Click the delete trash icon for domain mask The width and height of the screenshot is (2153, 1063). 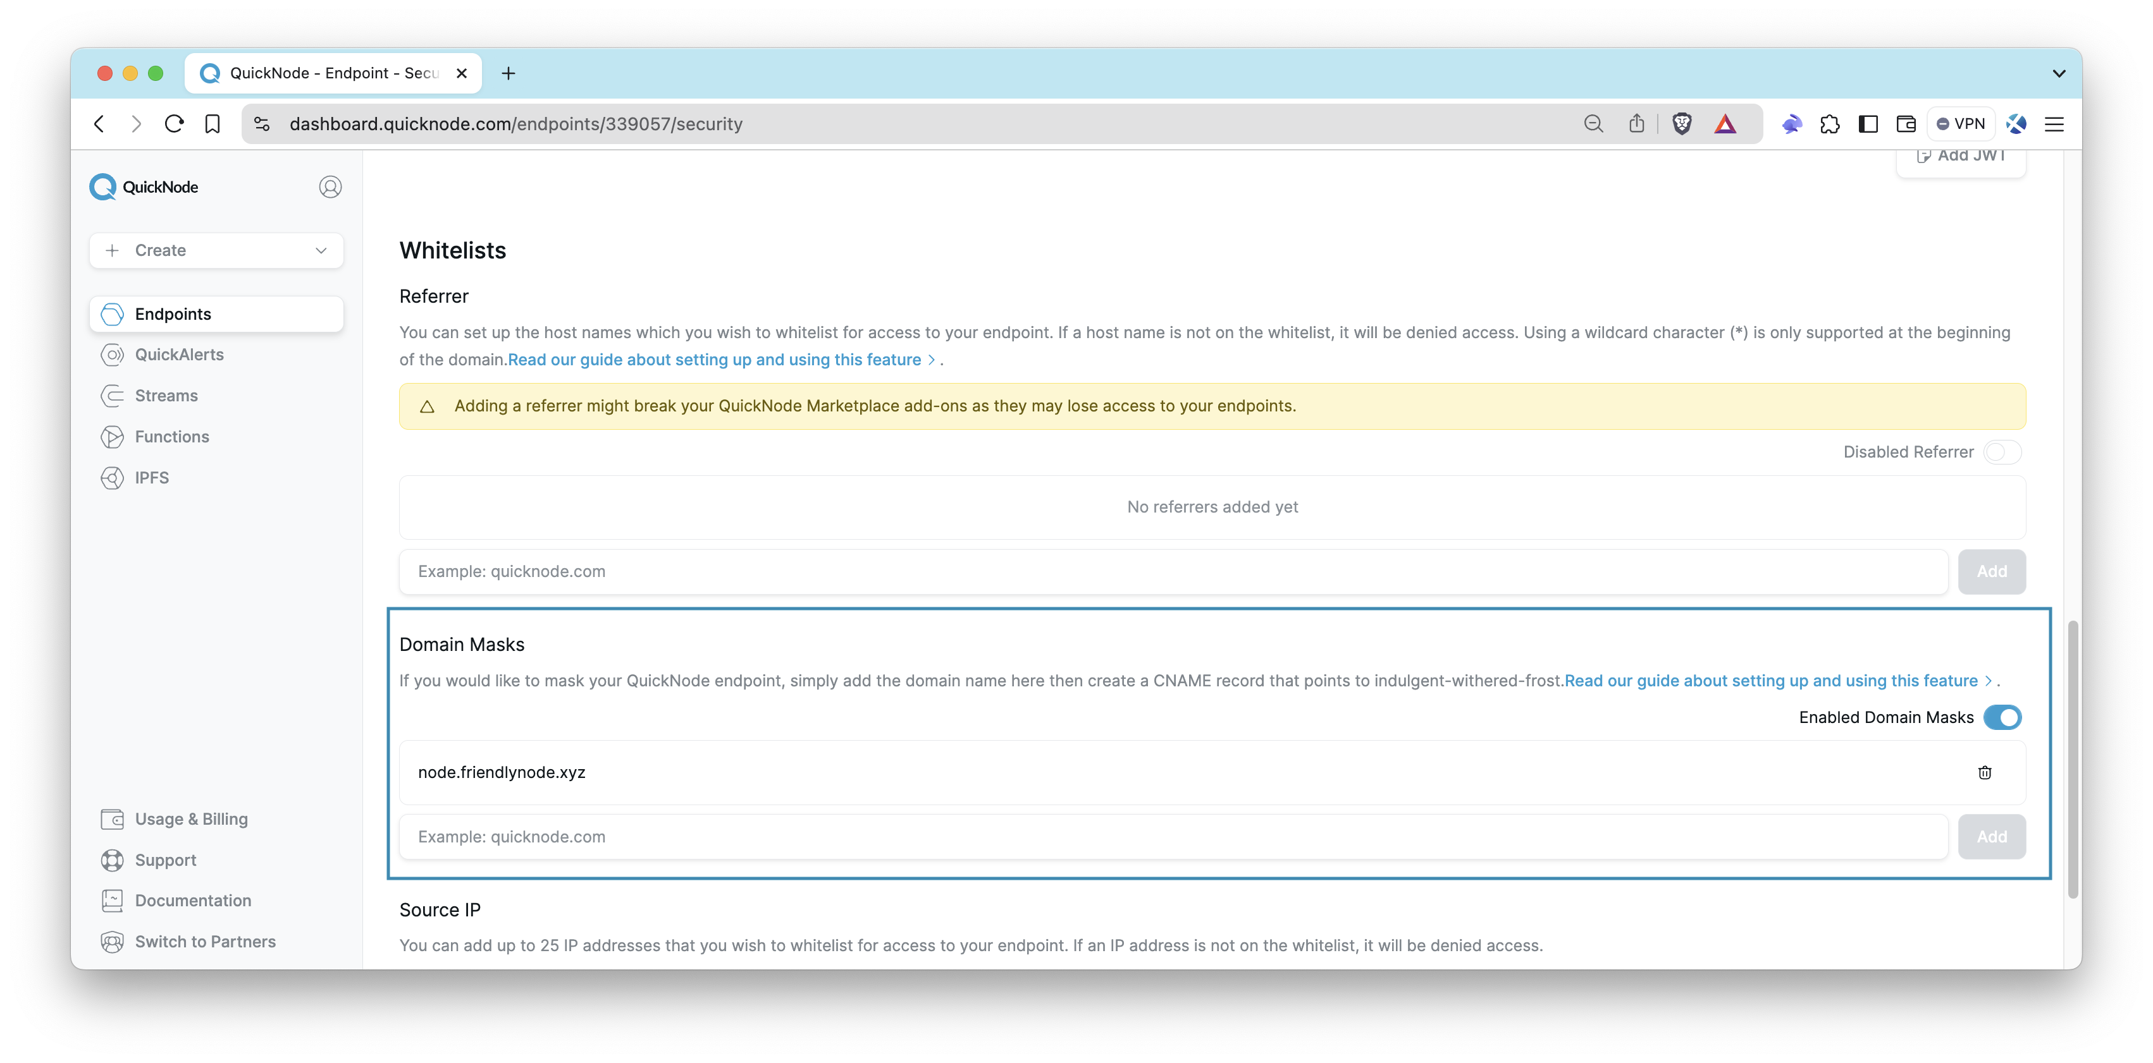coord(1984,772)
